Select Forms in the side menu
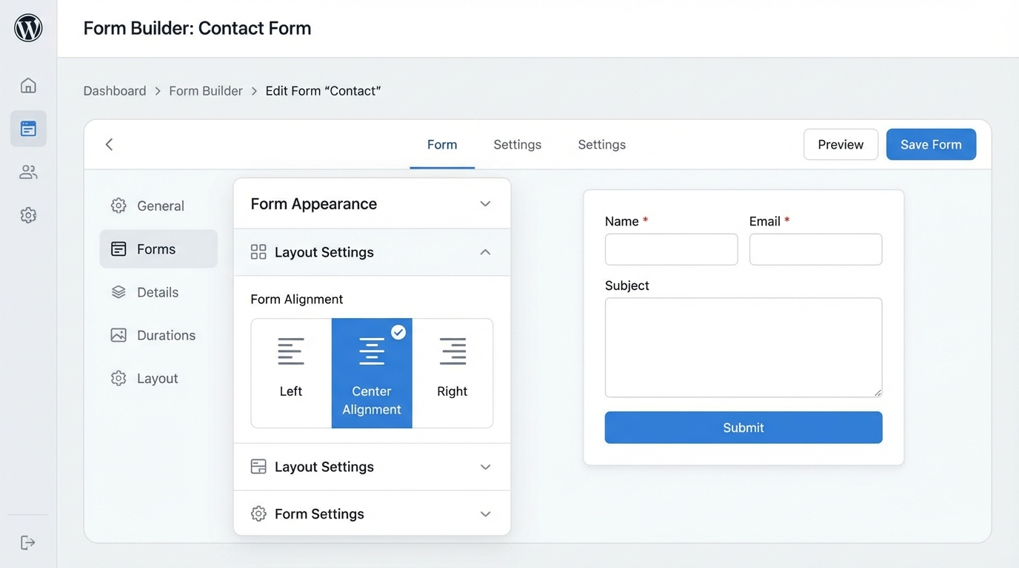 [158, 249]
